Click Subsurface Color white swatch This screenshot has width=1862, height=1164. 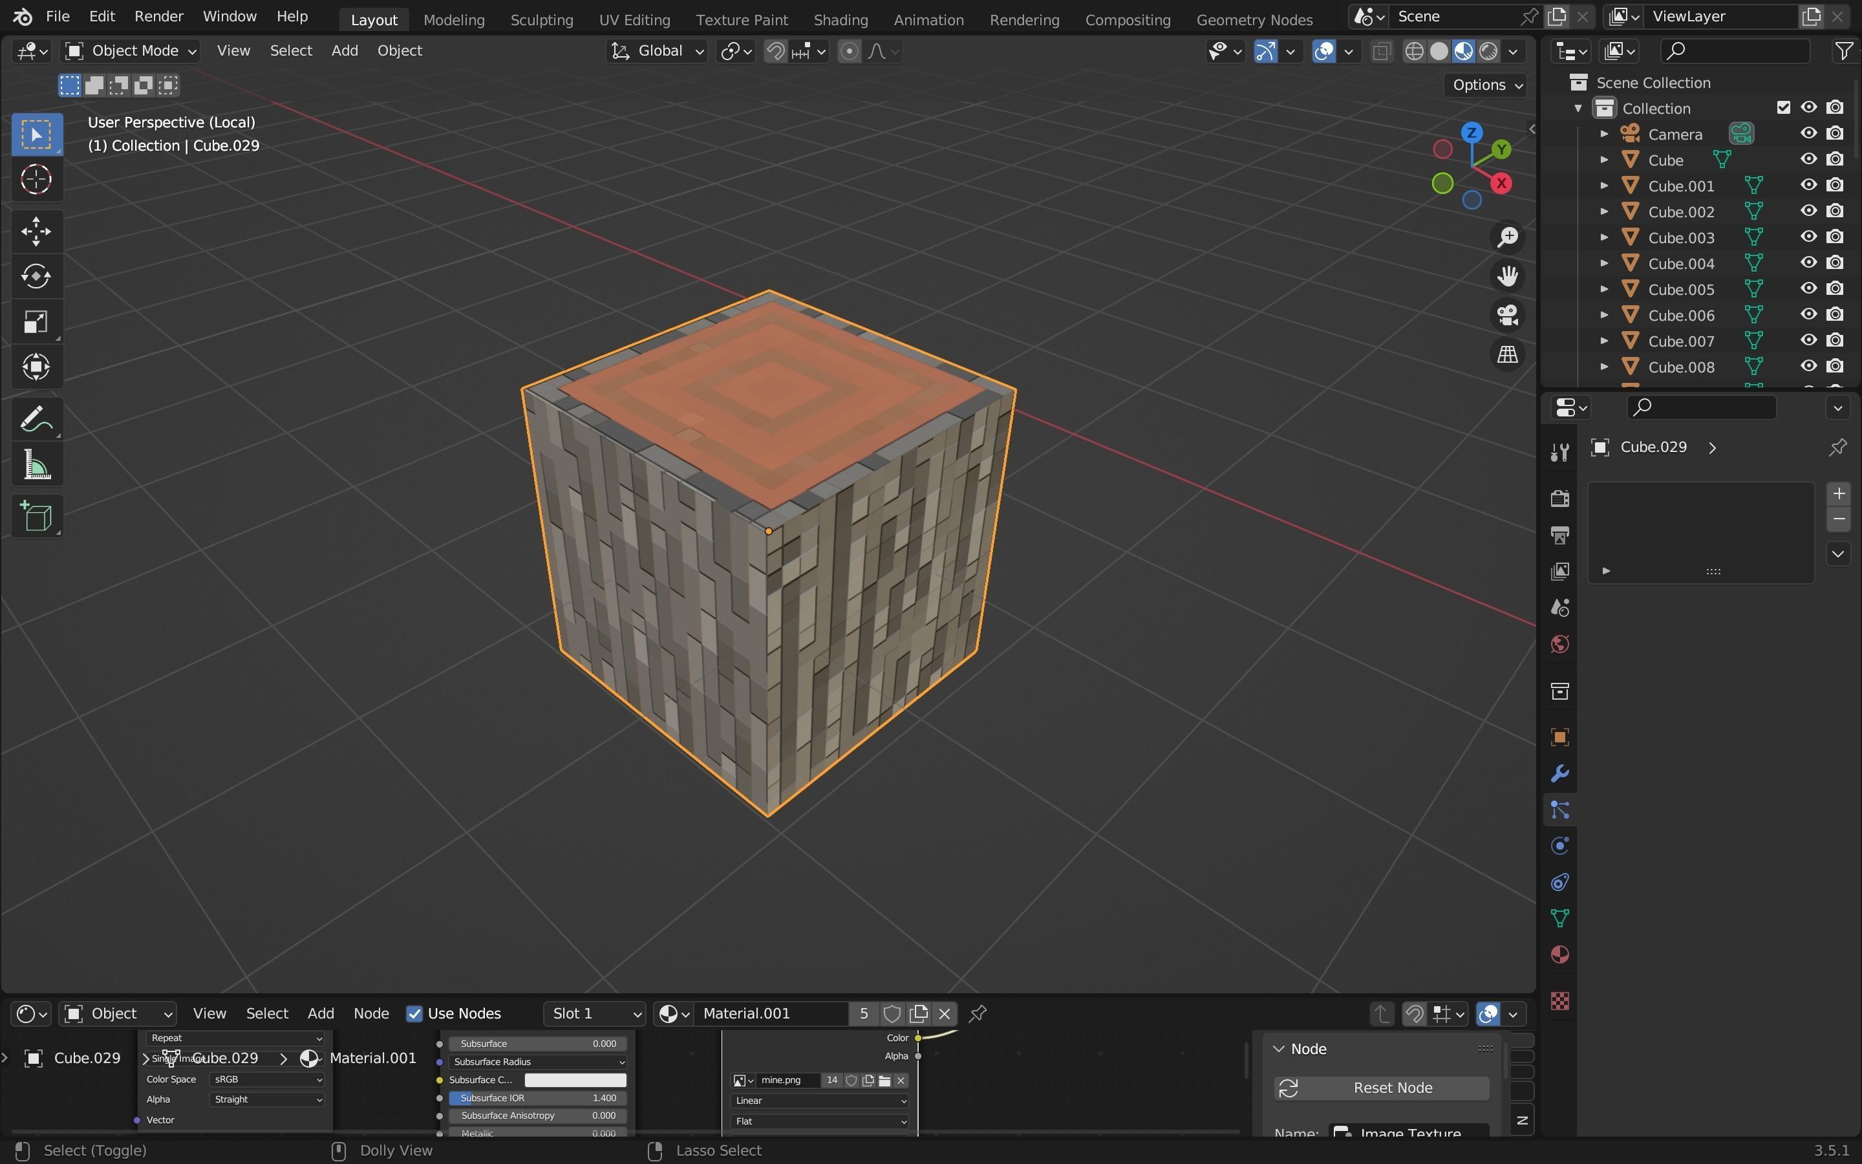[x=575, y=1080]
